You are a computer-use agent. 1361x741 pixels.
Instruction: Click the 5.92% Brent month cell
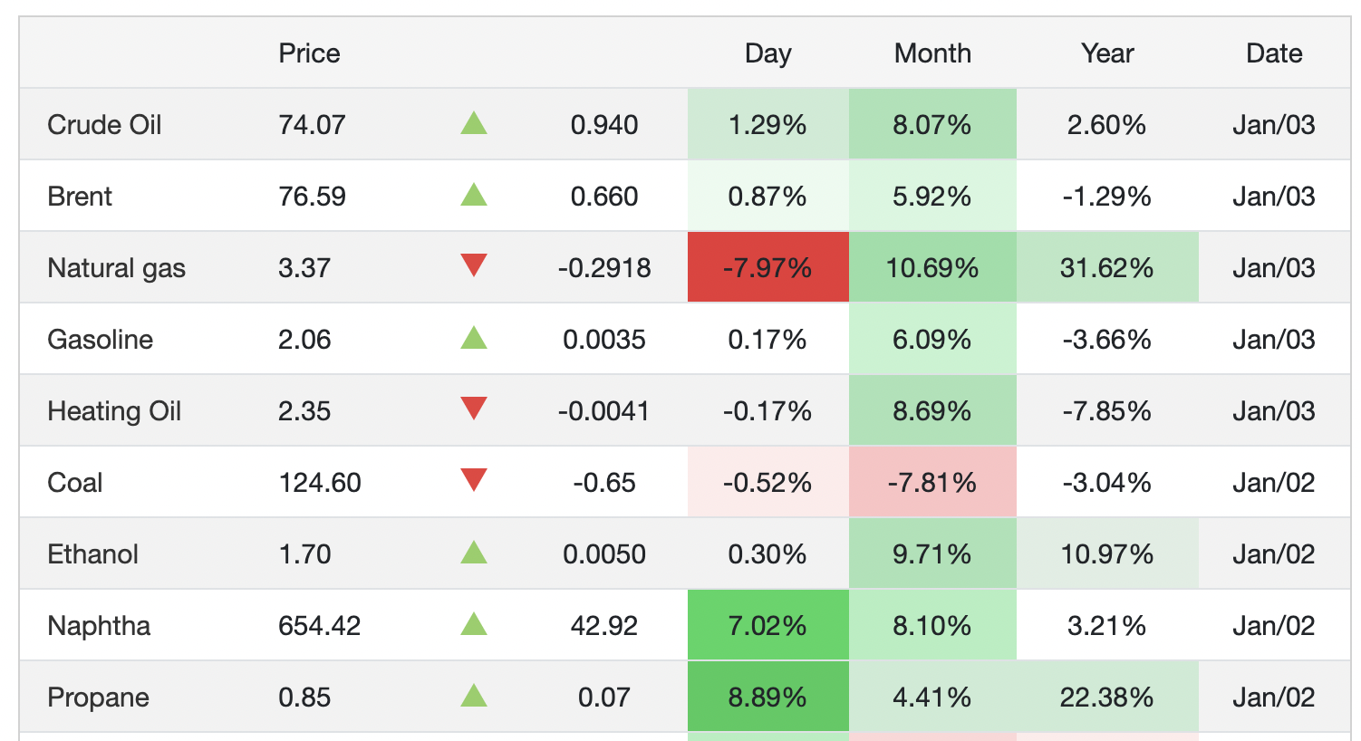tap(932, 196)
